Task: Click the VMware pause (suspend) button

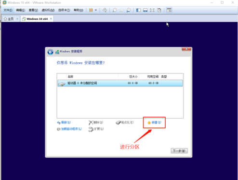Action: coord(91,10)
